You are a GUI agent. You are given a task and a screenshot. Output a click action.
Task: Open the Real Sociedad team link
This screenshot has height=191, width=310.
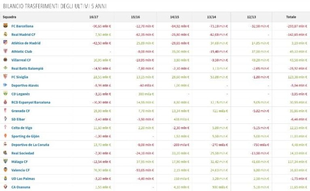tap(23, 153)
